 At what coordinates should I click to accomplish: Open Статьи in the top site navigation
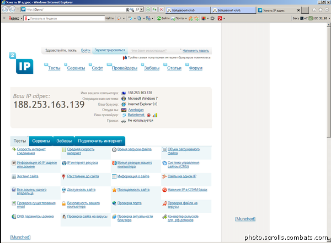point(174,68)
